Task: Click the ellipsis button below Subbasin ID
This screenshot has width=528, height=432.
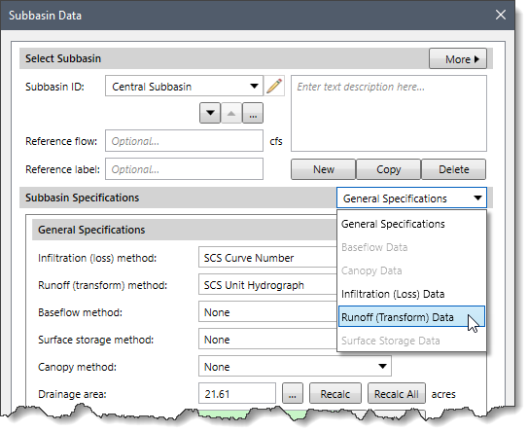Action: pyautogui.click(x=253, y=113)
